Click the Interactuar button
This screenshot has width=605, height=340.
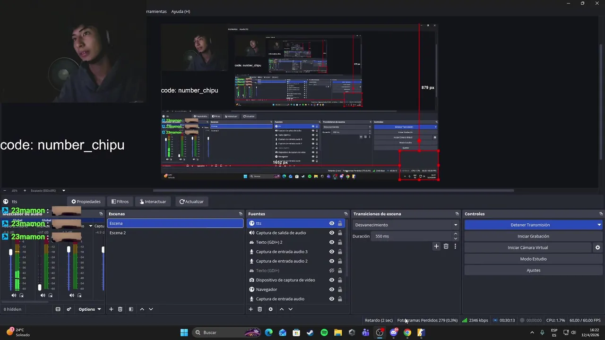click(x=153, y=202)
